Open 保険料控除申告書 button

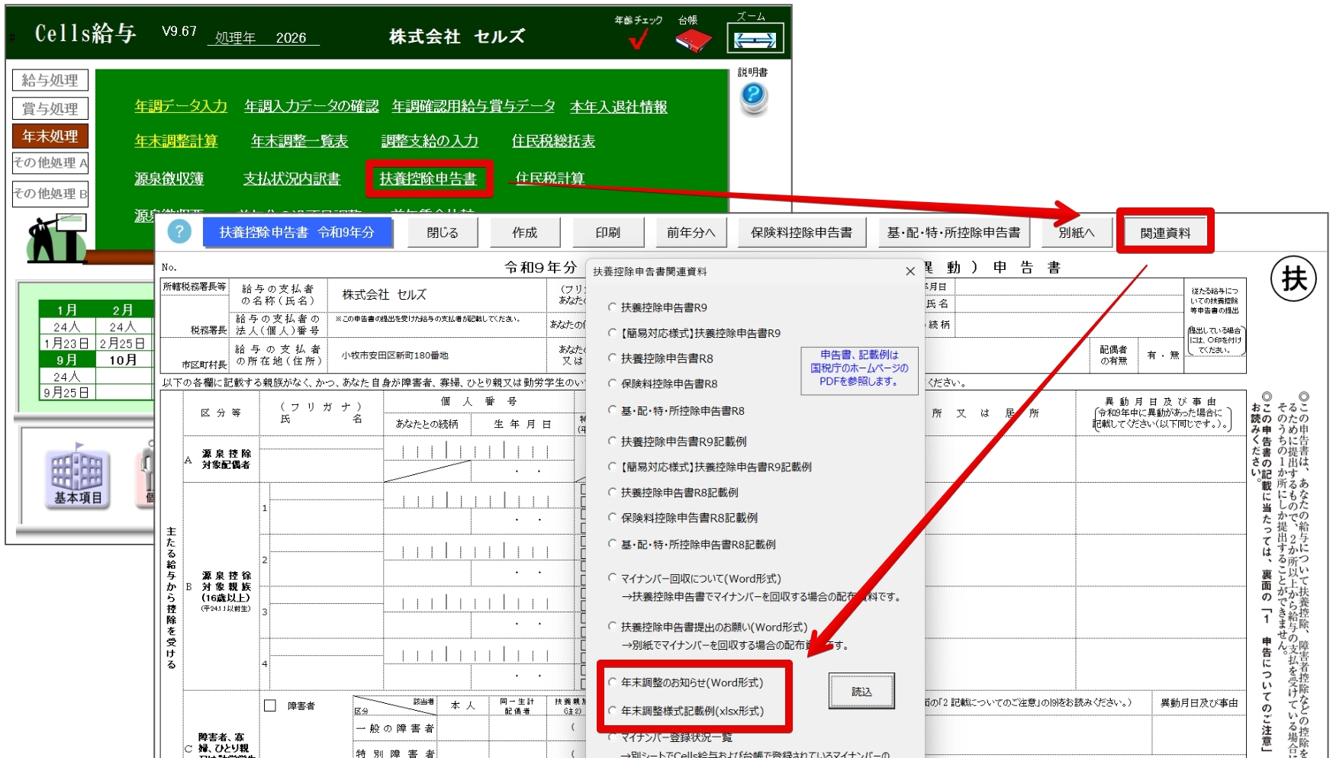click(x=802, y=233)
